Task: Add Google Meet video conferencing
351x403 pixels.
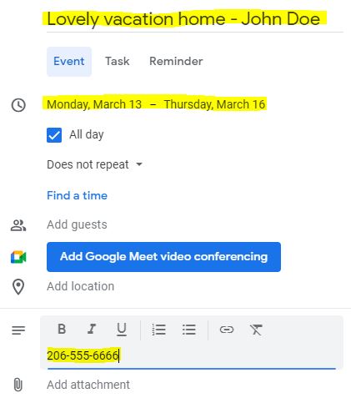Action: pyautogui.click(x=163, y=257)
